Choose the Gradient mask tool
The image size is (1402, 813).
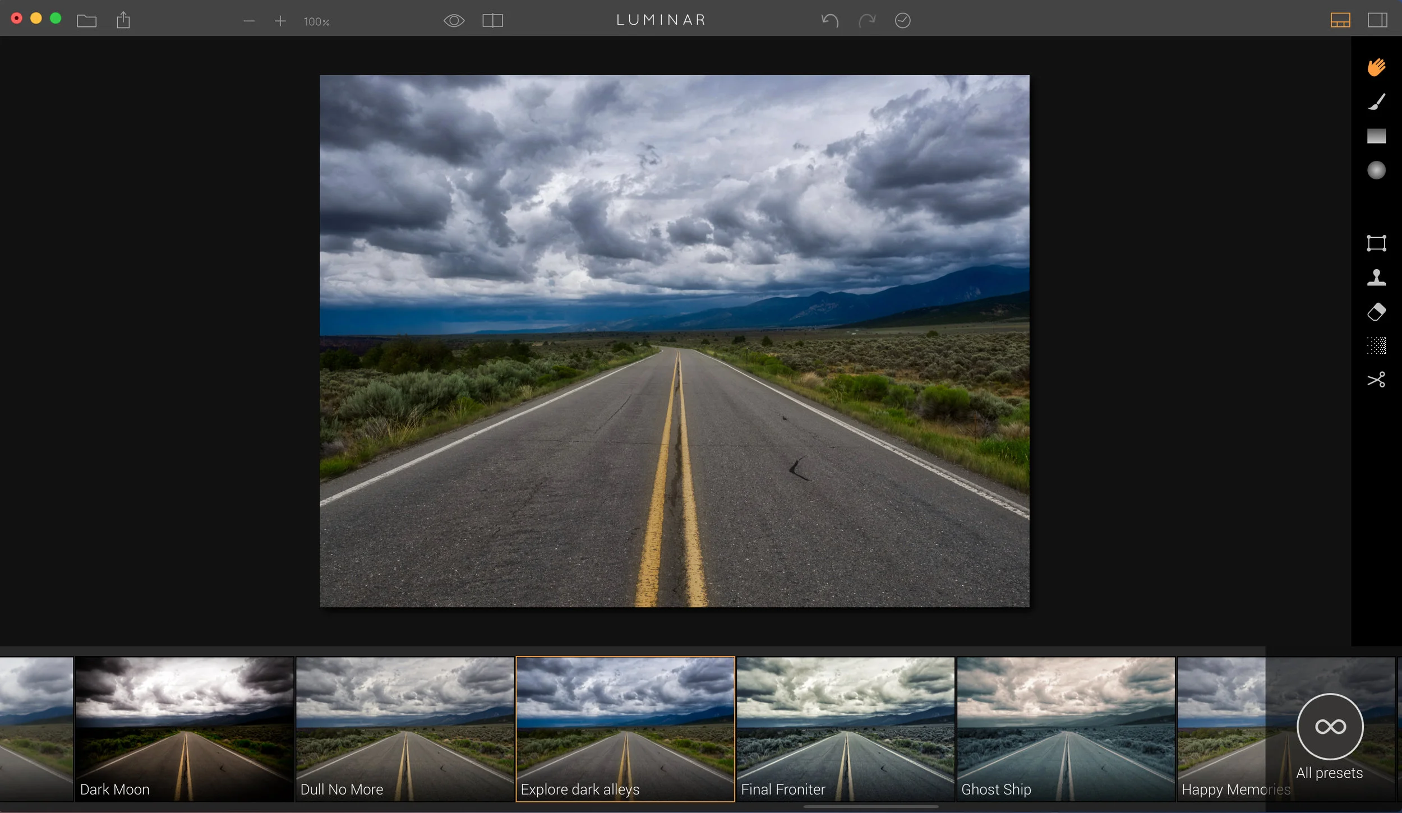[x=1376, y=136]
